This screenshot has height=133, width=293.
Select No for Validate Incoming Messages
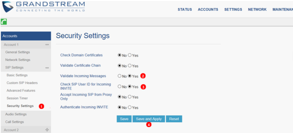tap(120, 76)
